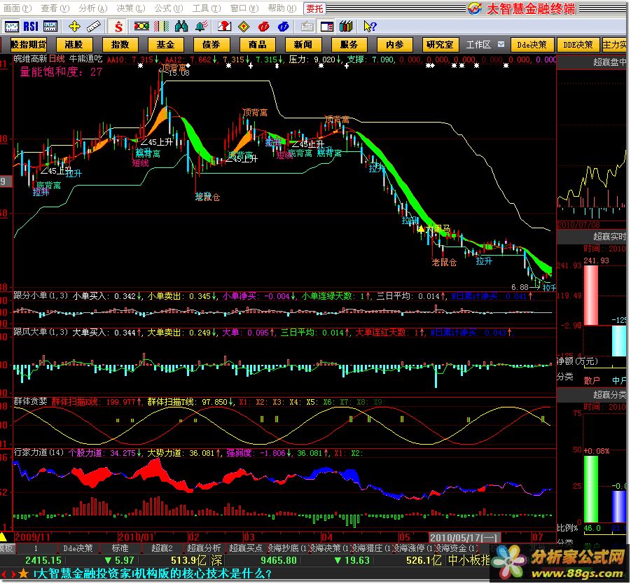The height and width of the screenshot is (584, 631).
Task: Click the 新闻 button
Action: click(x=303, y=45)
